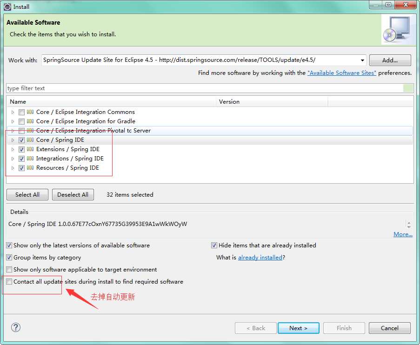Select the Resources / Spring IDE row label
The height and width of the screenshot is (345, 420).
(67, 168)
